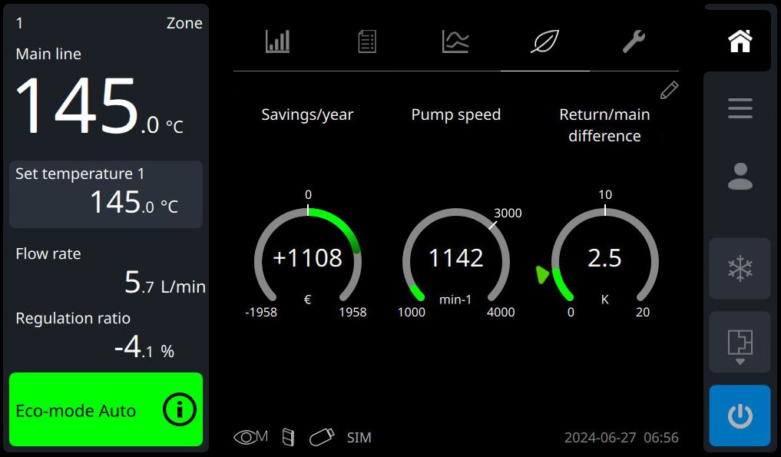Show Eco-mode info via the circled i

click(179, 409)
